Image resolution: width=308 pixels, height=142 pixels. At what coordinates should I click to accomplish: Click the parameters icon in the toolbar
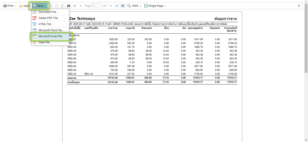point(57,6)
